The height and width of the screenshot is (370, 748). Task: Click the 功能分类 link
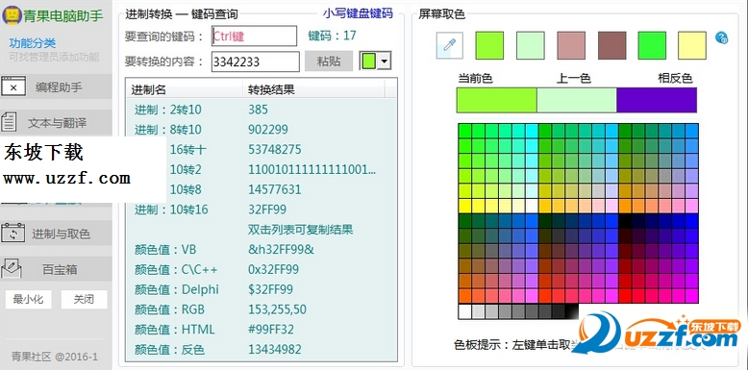[33, 43]
